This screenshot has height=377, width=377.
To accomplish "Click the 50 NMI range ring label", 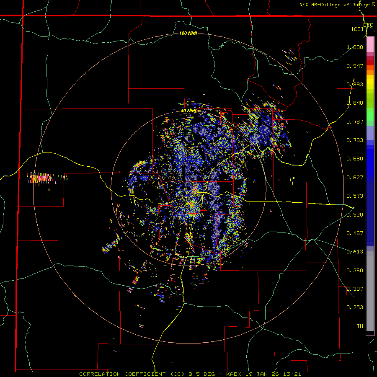I will (189, 111).
